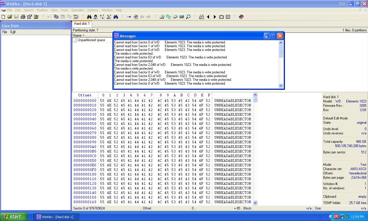Open the Modify Data icon labeled 101 010
The image size is (368, 221).
pos(76,17)
